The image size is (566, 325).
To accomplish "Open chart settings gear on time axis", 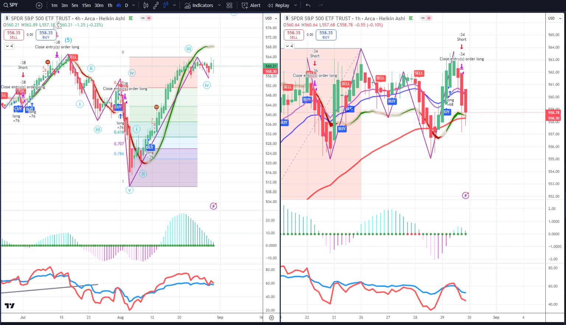I will coord(272,318).
